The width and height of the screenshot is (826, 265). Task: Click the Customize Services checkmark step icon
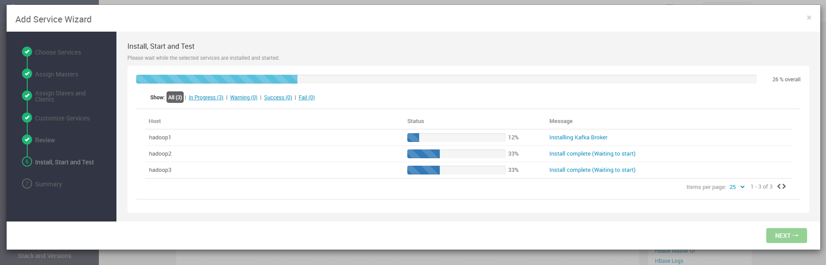(27, 118)
